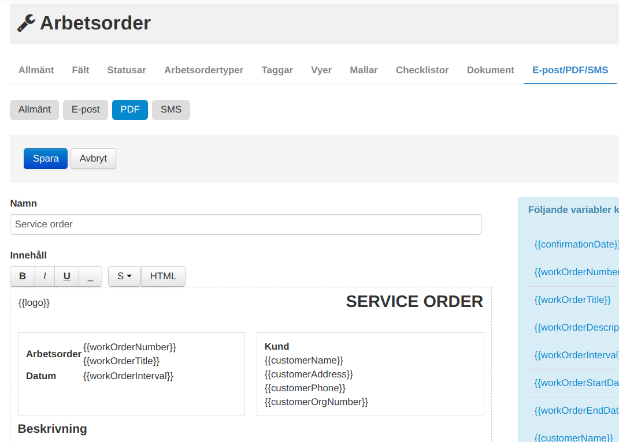The height and width of the screenshot is (442, 619).
Task: Click the wrench icon beside Arbetsorder
Action: pyautogui.click(x=26, y=23)
